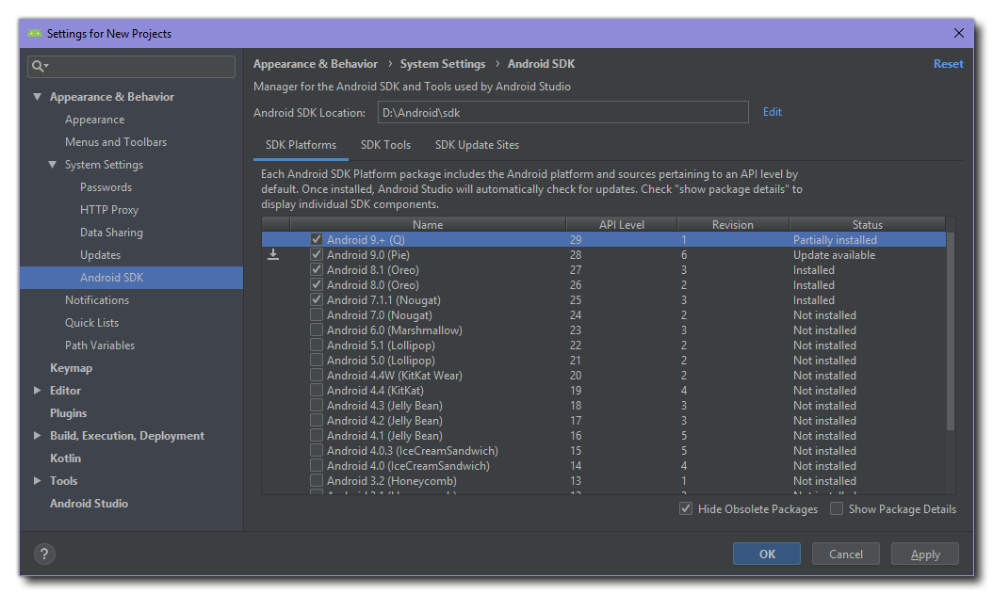The height and width of the screenshot is (595, 993).
Task: Enable Show Package Details checkbox
Action: pyautogui.click(x=837, y=509)
